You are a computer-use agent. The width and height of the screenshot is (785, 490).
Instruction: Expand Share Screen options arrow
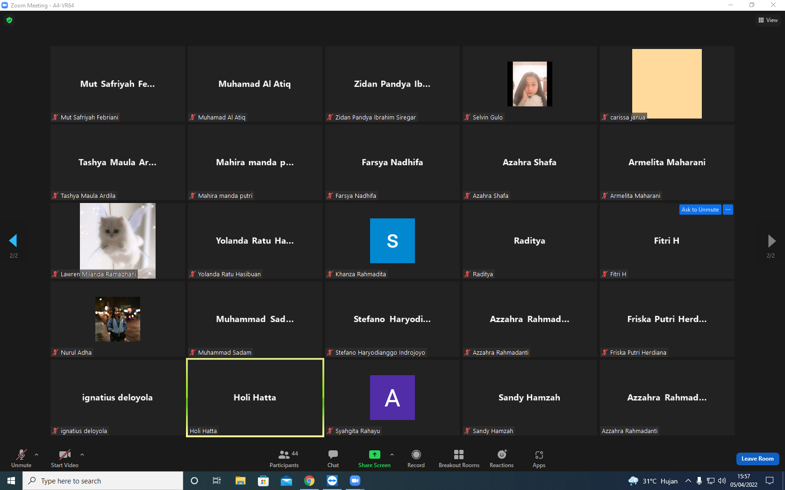click(x=392, y=454)
